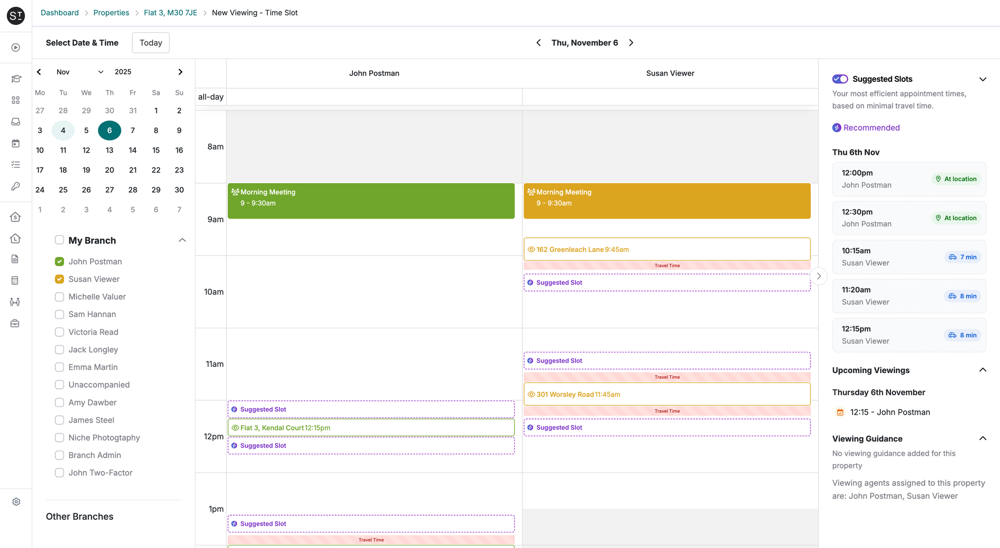1000x548 pixels.
Task: Open the inbox tray icon
Action: [16, 121]
